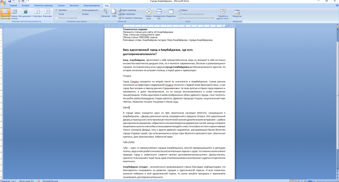Open quick access toolbar customize arrow
339x182 pixels.
28,1
